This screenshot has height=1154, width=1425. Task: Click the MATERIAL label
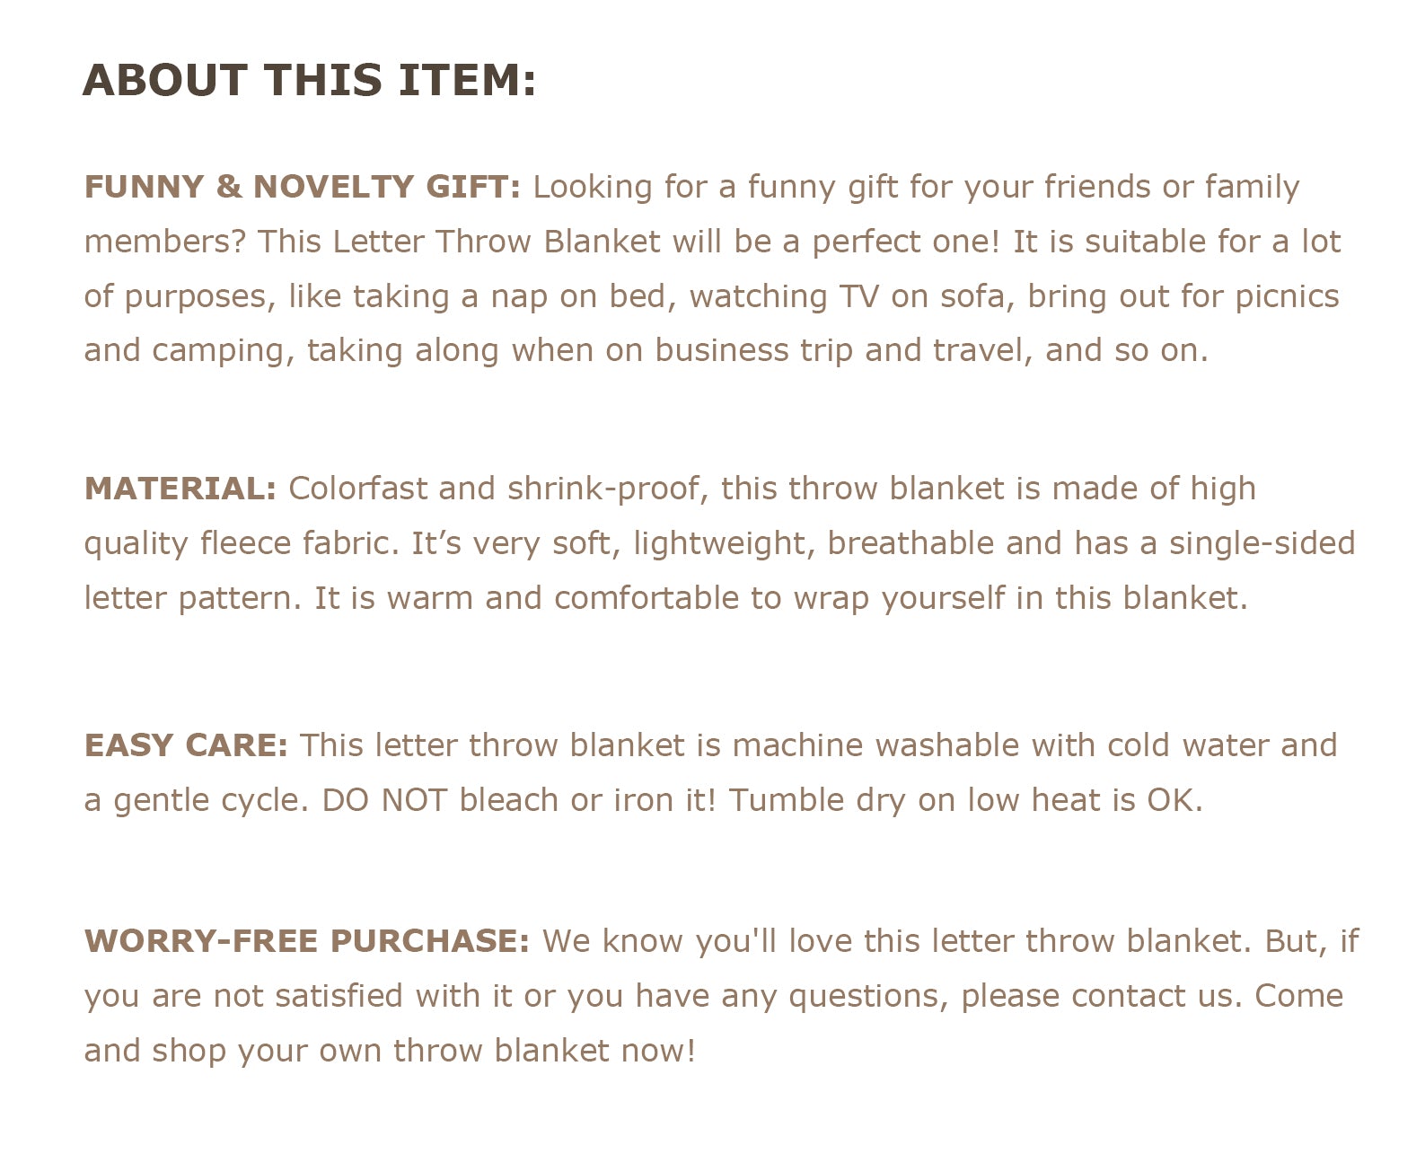[180, 489]
